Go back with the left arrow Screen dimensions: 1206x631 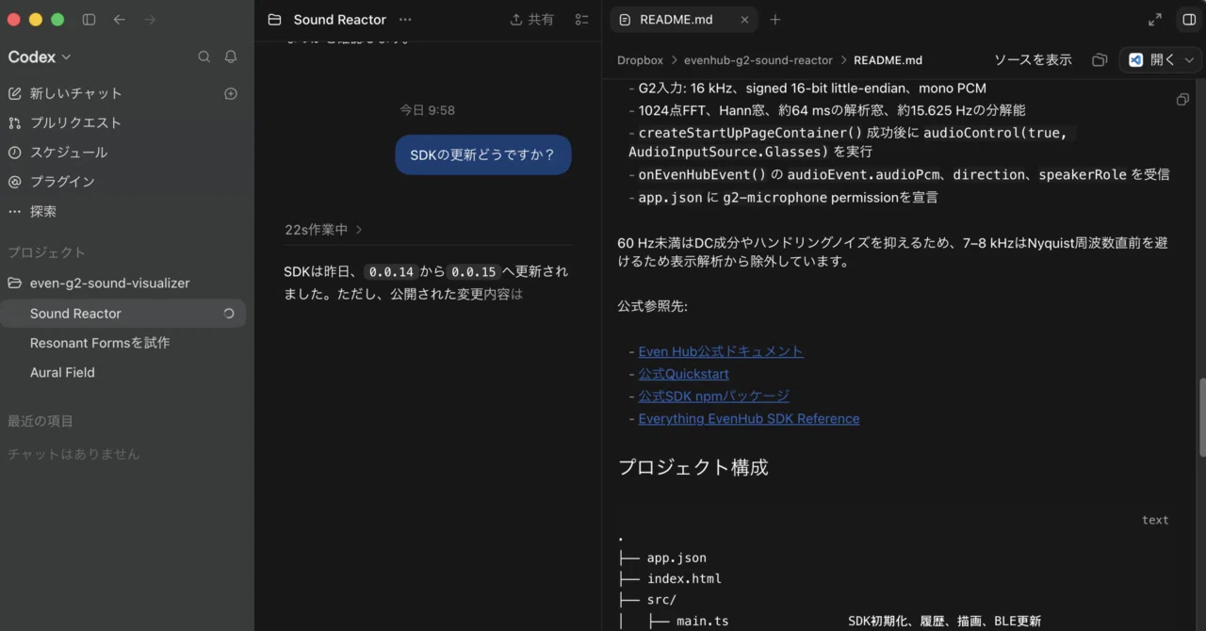click(119, 19)
